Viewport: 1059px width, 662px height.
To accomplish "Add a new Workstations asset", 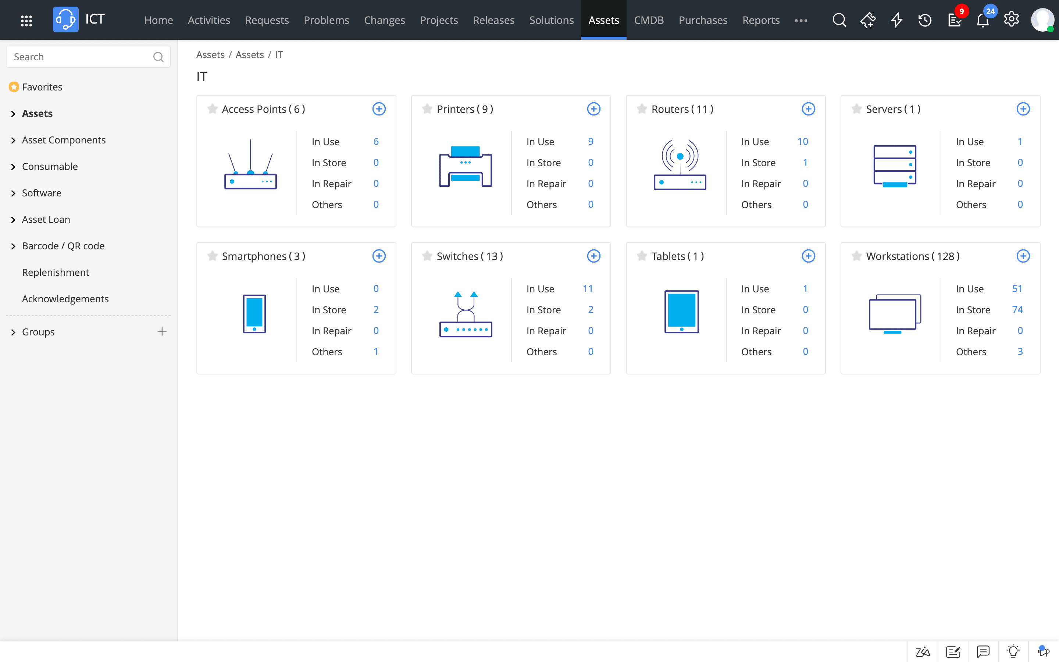I will click(1023, 256).
